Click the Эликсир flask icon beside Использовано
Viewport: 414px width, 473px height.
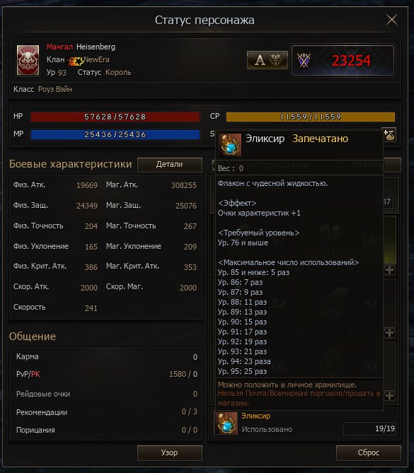click(x=226, y=424)
